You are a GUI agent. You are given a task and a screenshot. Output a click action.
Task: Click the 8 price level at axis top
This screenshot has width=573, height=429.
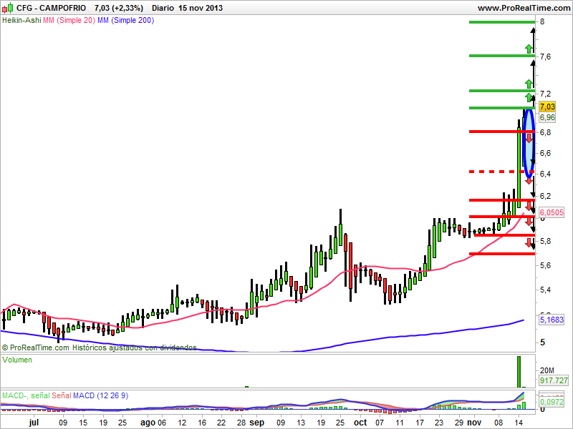[542, 22]
